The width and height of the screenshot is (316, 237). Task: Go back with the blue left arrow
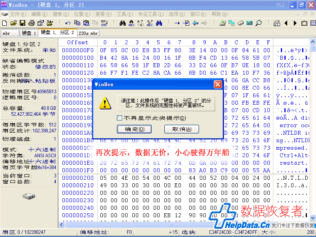[x=195, y=23]
